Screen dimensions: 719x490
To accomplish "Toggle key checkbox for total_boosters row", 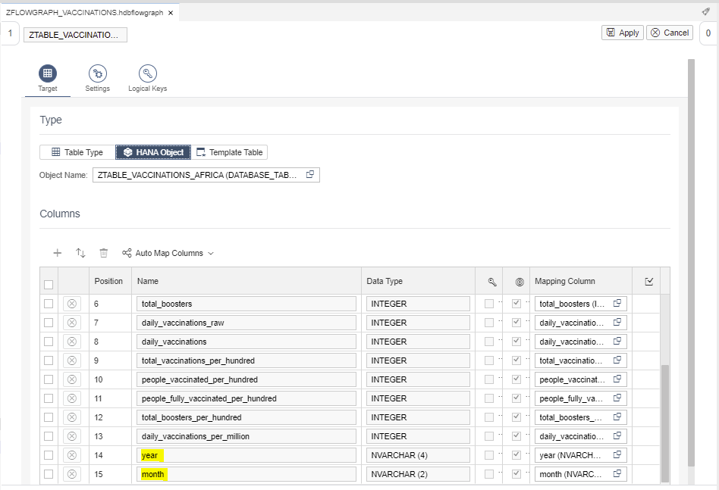I will click(489, 304).
